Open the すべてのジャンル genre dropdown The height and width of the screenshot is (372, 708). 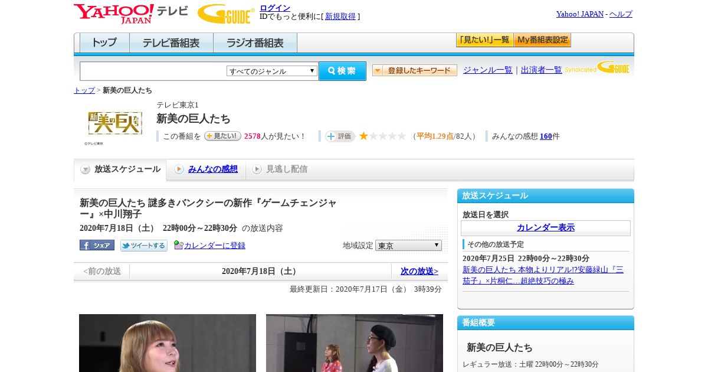coord(272,71)
